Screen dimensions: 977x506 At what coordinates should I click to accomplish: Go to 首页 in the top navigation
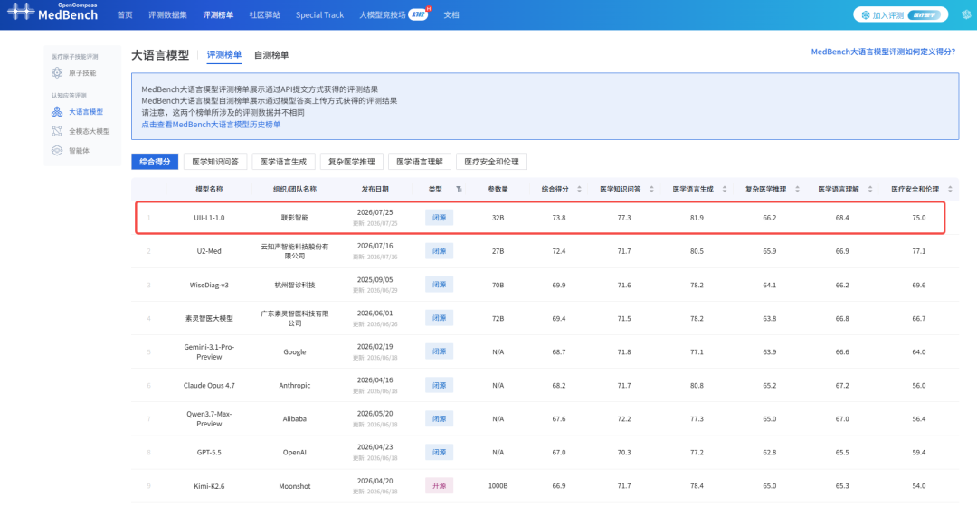tap(125, 15)
